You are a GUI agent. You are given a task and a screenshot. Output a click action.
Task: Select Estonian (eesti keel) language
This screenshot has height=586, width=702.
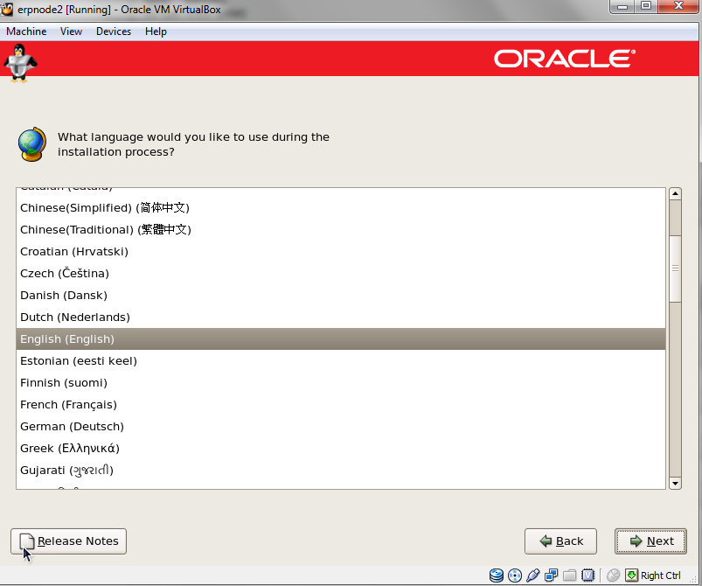coord(341,361)
